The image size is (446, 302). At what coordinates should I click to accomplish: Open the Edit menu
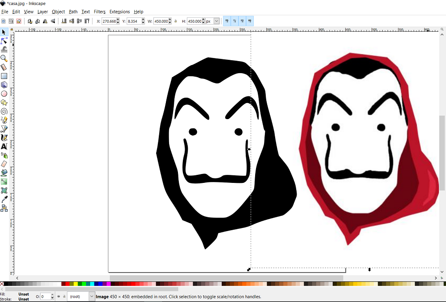pos(16,12)
